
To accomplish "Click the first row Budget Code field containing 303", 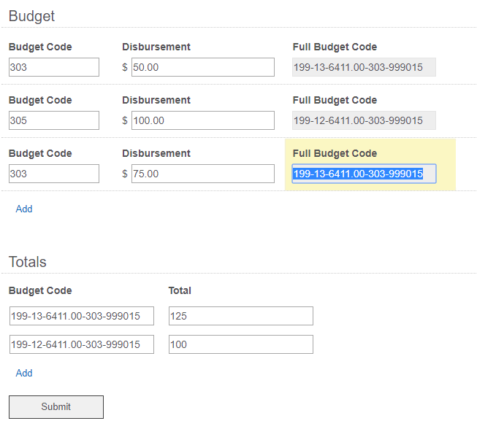I will (54, 67).
